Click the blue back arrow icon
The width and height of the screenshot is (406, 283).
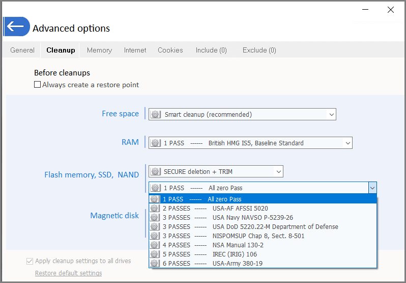click(x=17, y=27)
